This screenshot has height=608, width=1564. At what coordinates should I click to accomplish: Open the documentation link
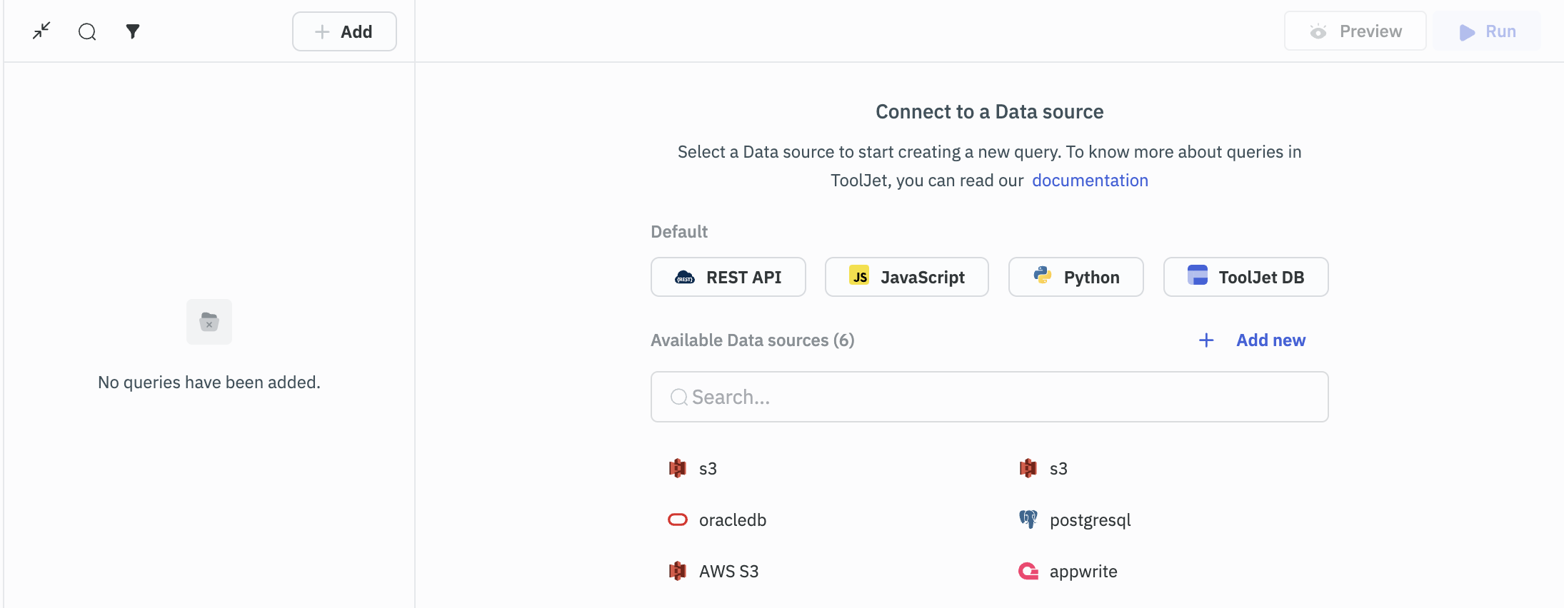pyautogui.click(x=1090, y=181)
